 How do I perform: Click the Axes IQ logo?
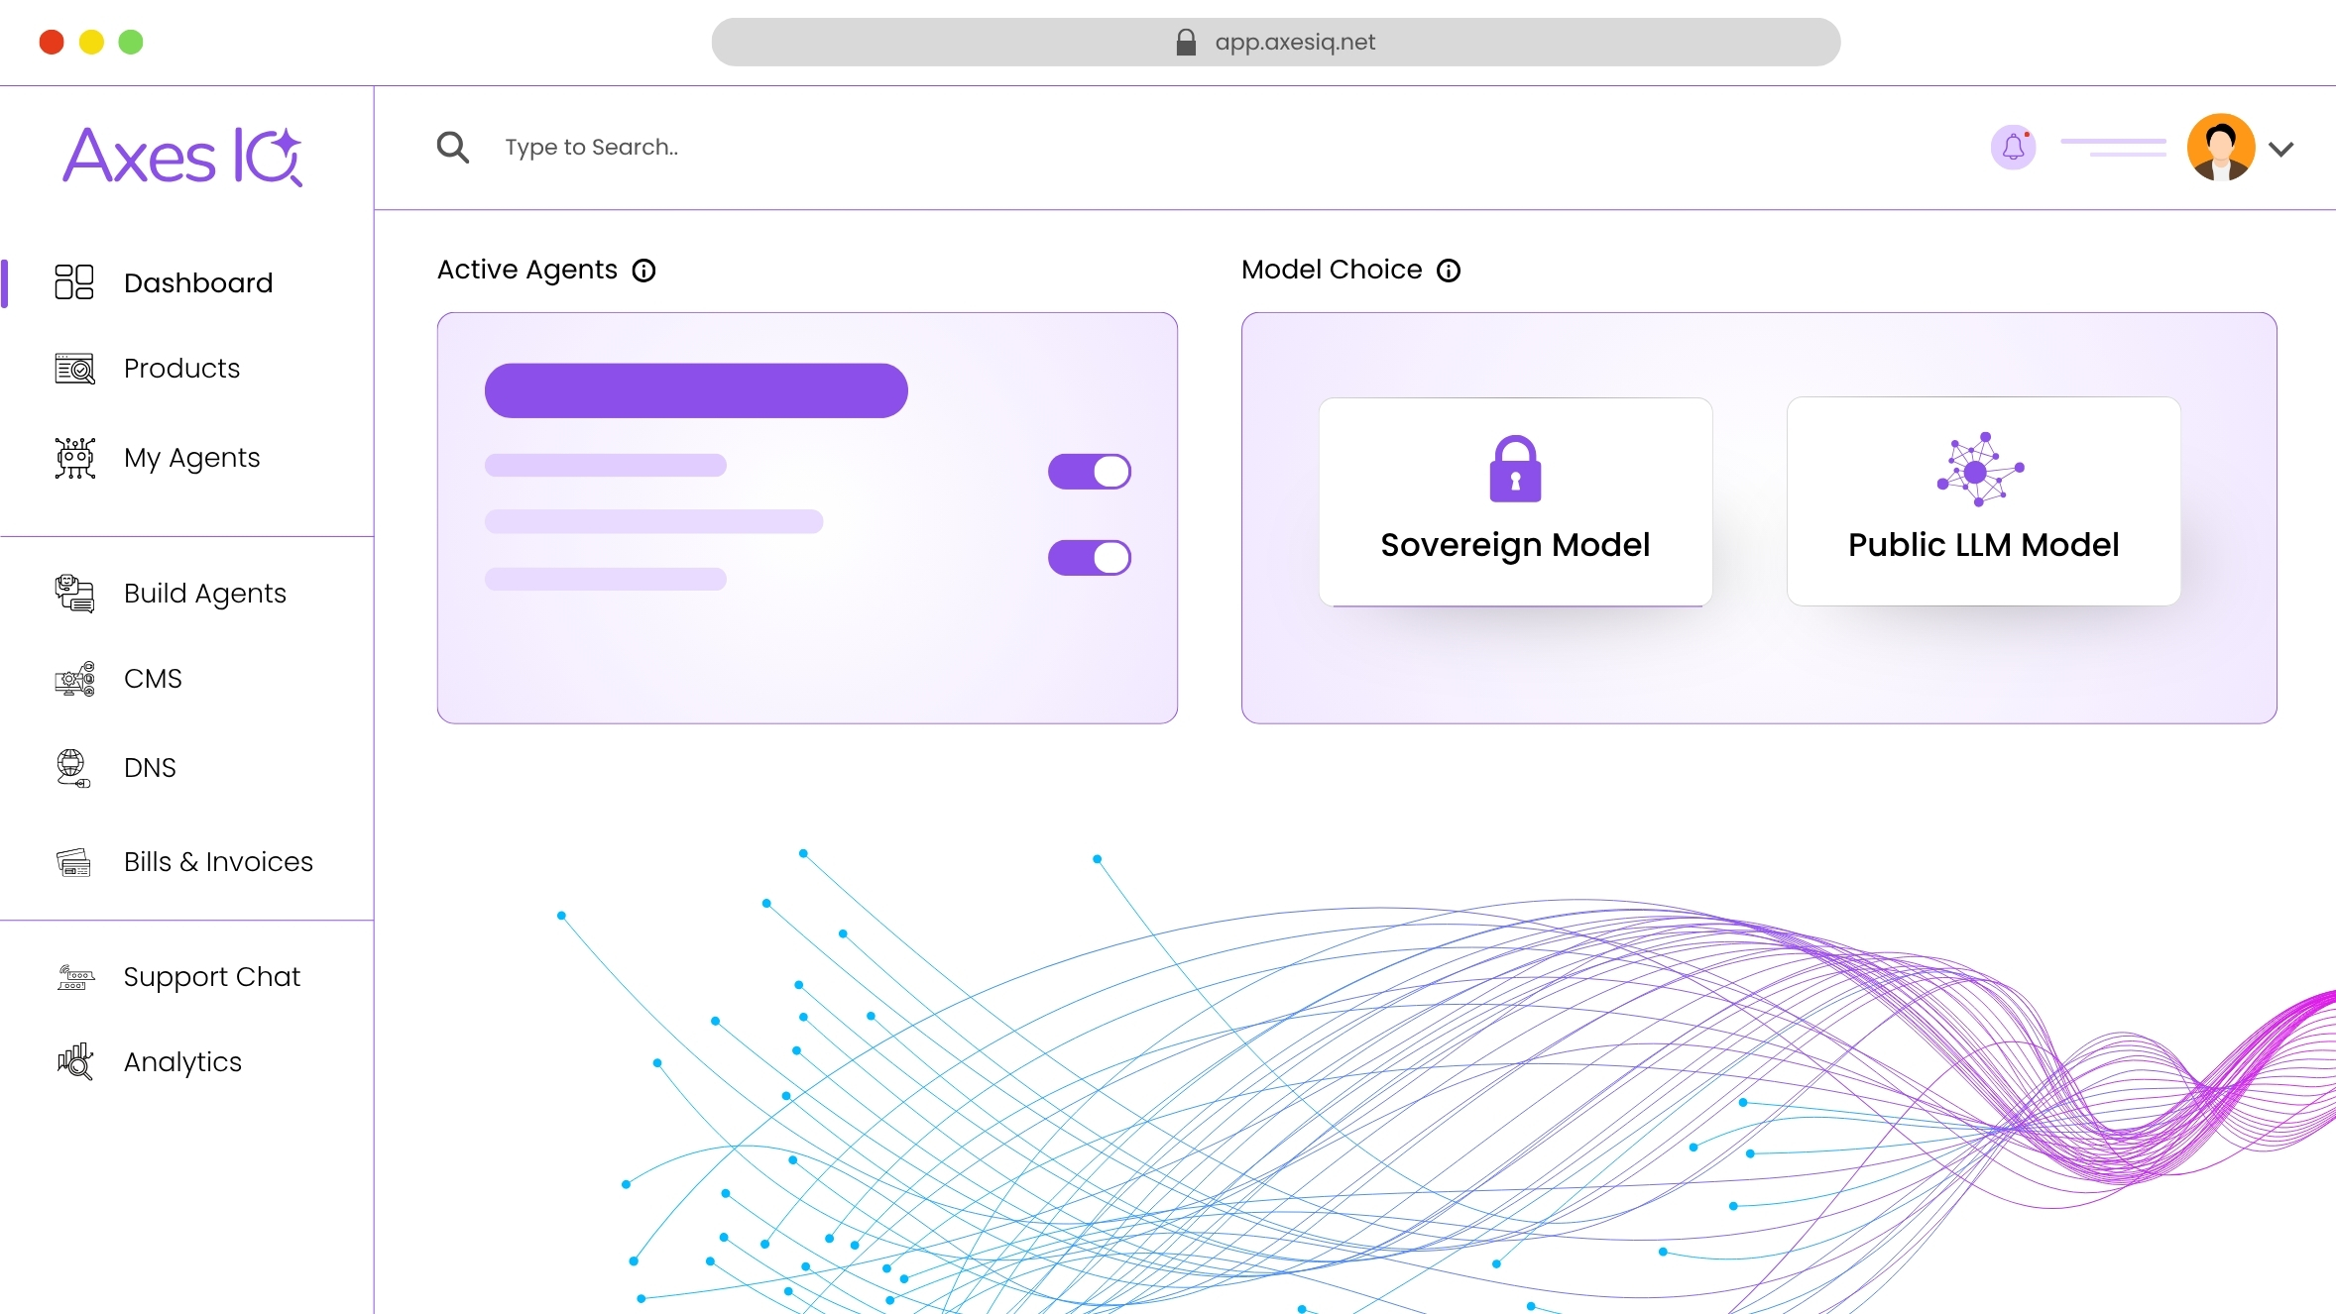[x=183, y=156]
